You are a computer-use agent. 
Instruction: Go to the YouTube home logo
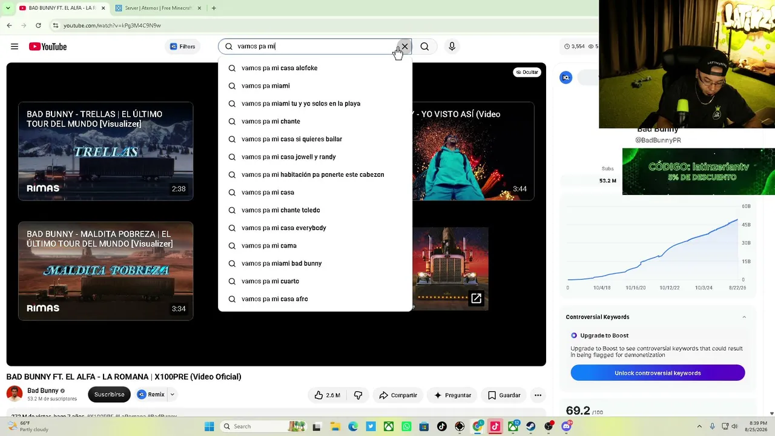click(x=48, y=47)
